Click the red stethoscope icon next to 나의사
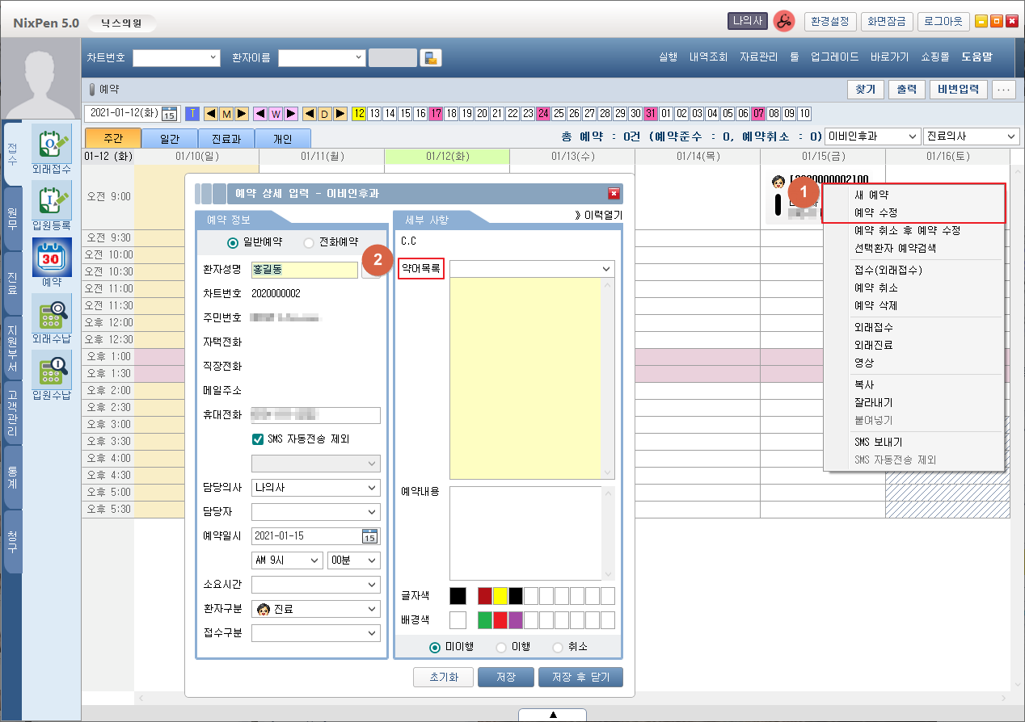Screen dimensions: 1025x722 783,22
